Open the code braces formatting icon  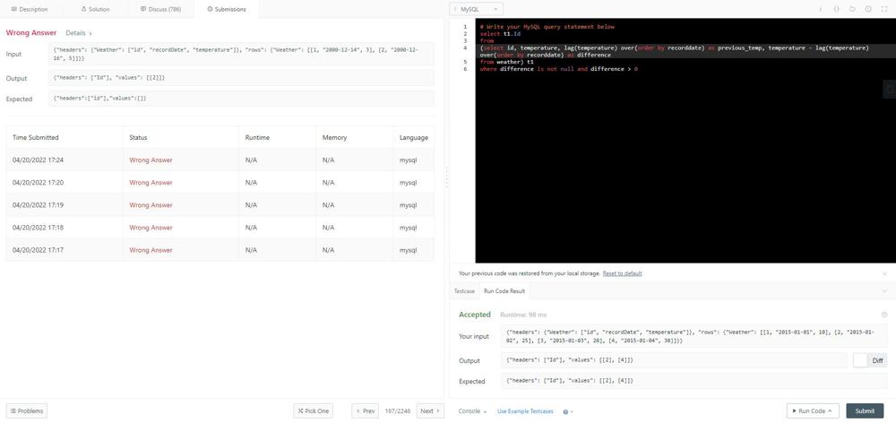pyautogui.click(x=837, y=9)
